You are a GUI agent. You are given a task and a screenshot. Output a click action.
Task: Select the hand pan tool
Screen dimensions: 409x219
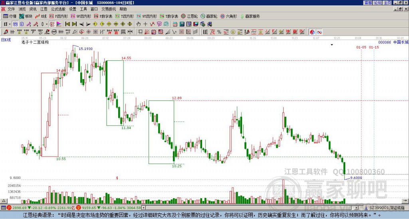tap(138, 24)
